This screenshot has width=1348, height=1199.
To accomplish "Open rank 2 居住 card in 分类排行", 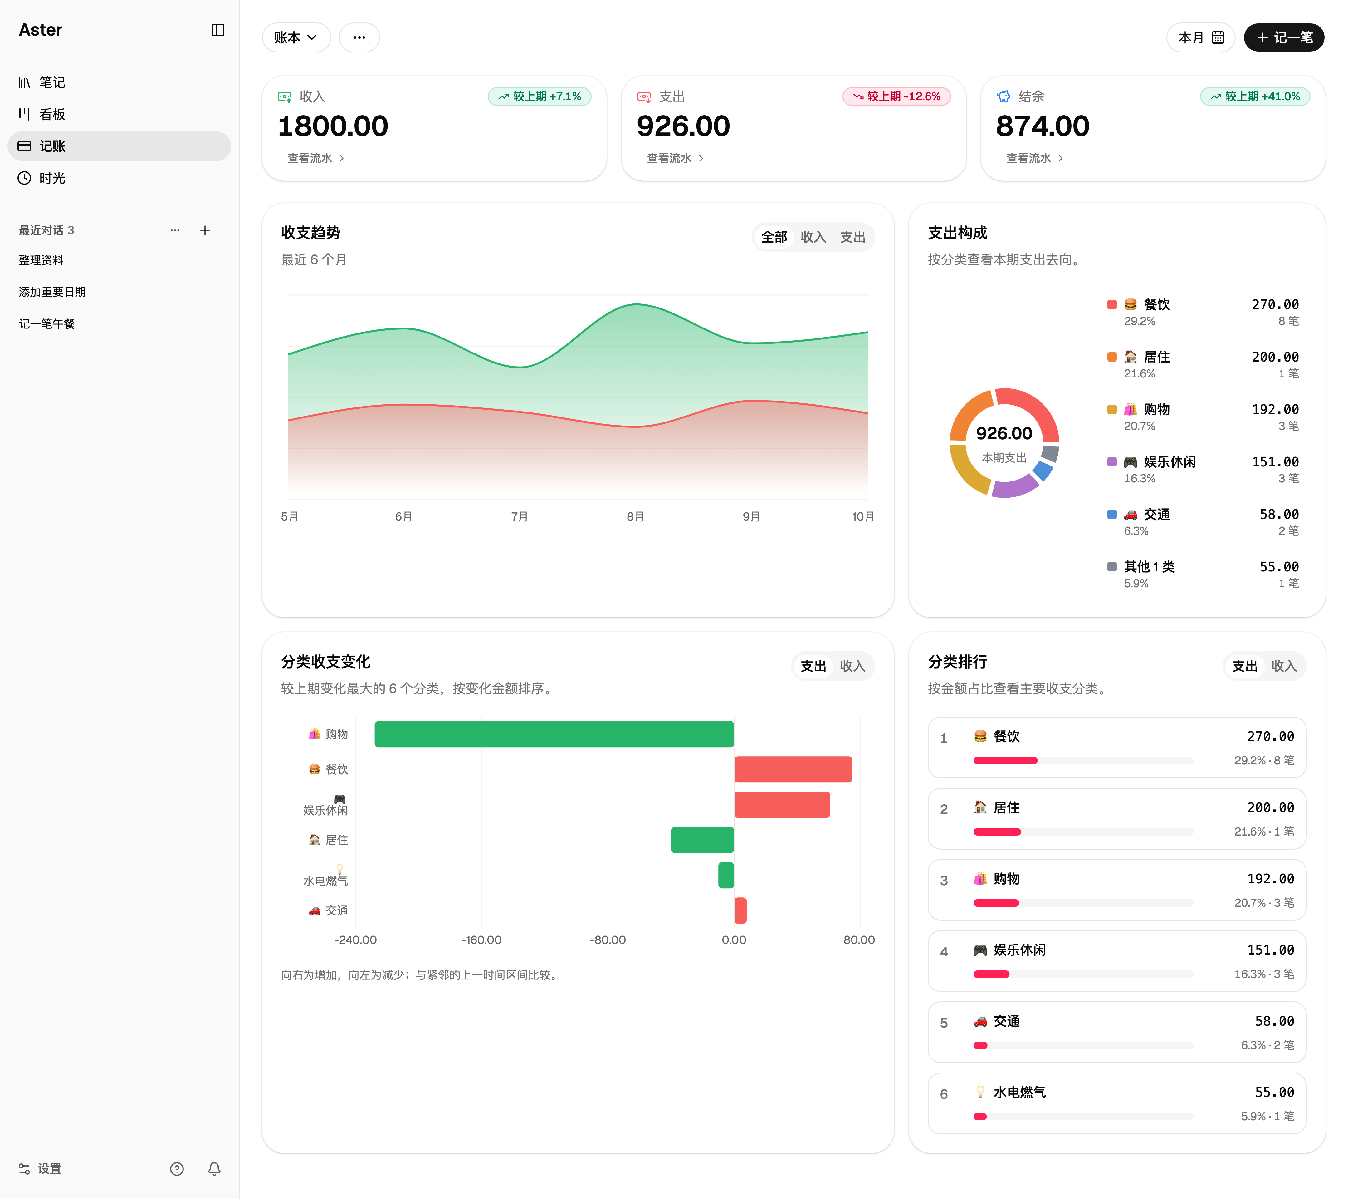I will (1116, 819).
